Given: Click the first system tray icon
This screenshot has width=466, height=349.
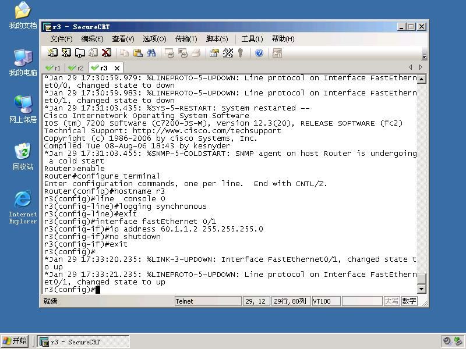Looking at the screenshot, I should click(447, 341).
